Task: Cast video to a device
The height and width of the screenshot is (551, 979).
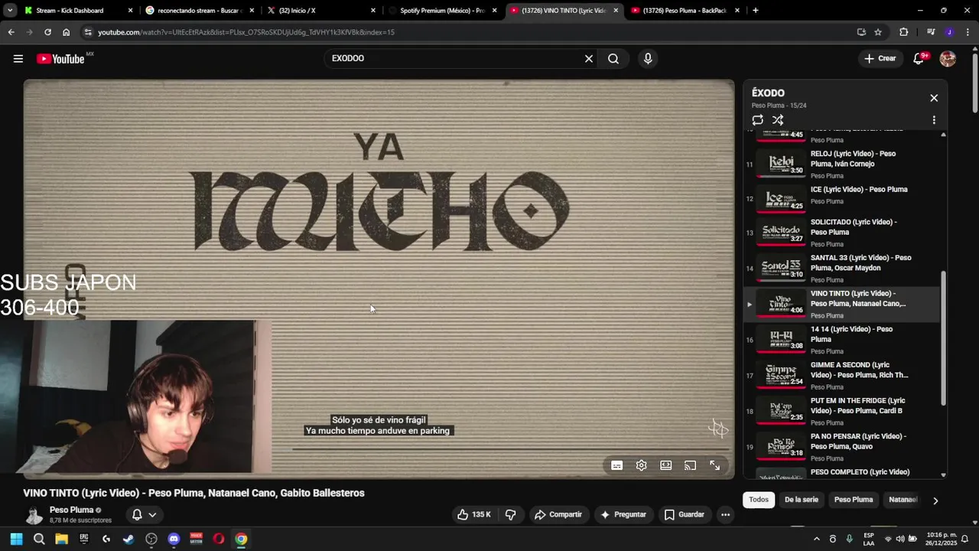Action: (x=690, y=465)
